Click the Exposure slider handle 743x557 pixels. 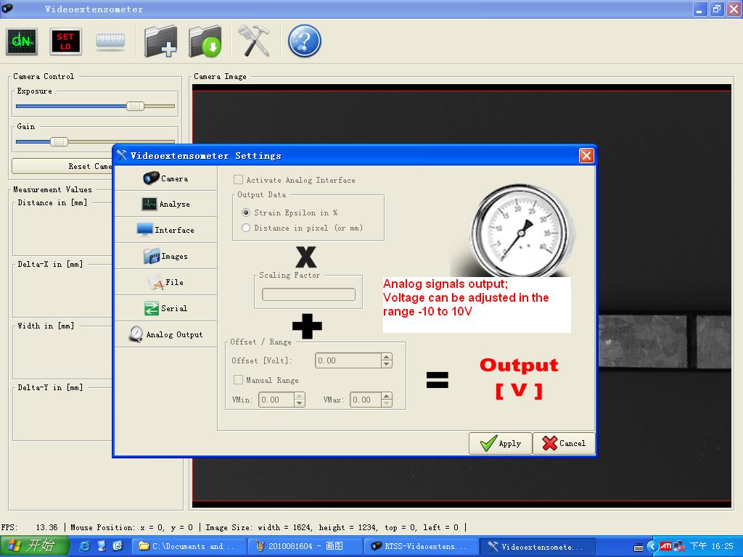click(135, 106)
